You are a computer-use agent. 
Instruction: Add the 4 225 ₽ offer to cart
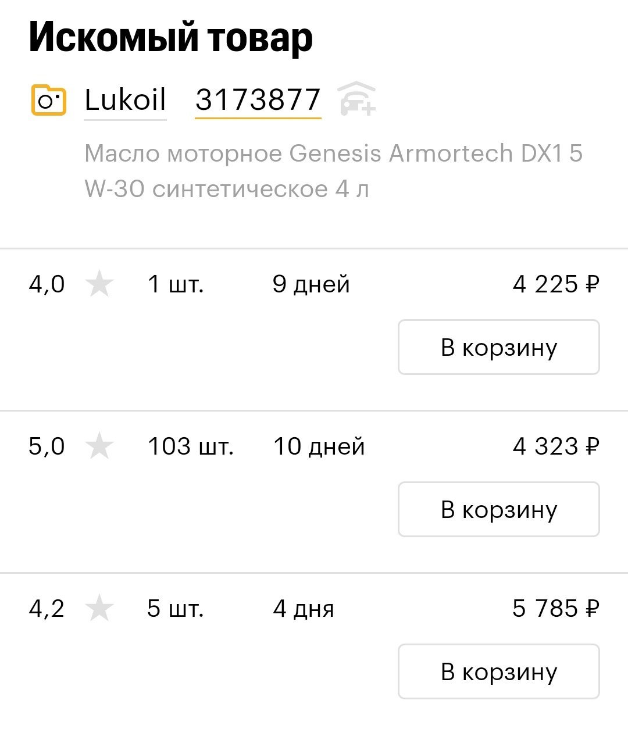(498, 347)
